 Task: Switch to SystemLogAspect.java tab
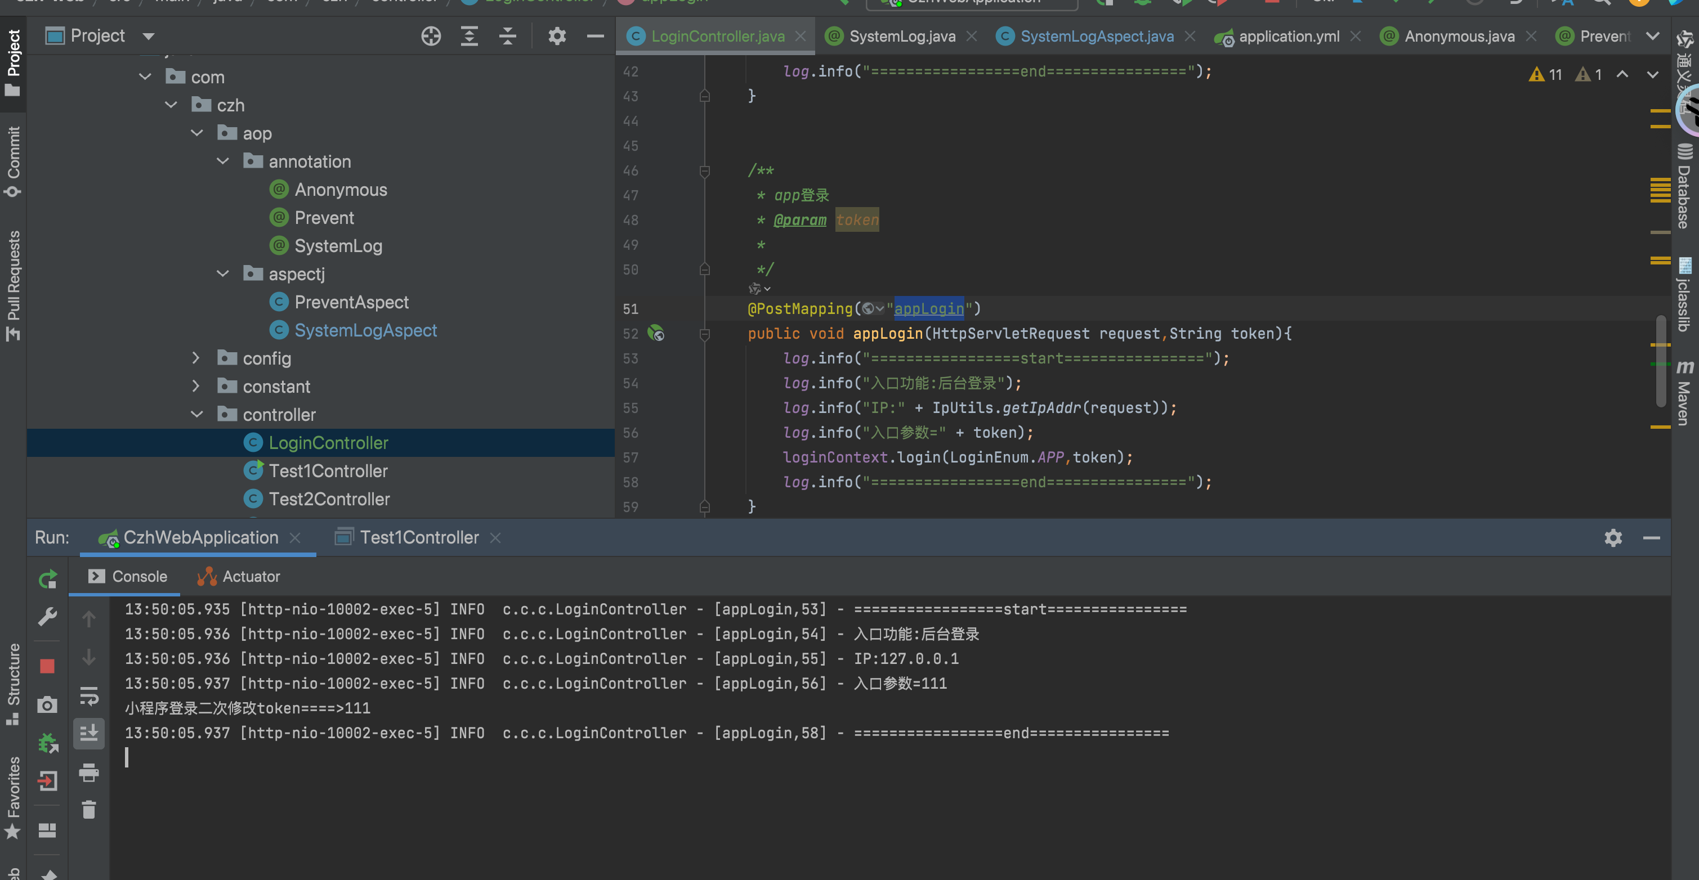tap(1096, 36)
